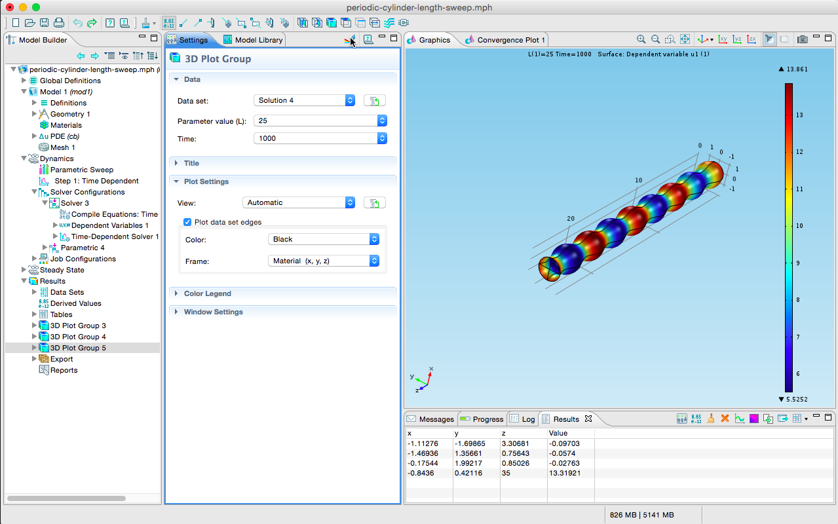838x524 pixels.
Task: Click the Zoom extents icon
Action: 685,39
